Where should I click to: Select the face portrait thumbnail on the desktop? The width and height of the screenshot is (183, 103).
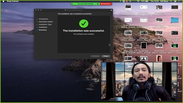point(159,58)
